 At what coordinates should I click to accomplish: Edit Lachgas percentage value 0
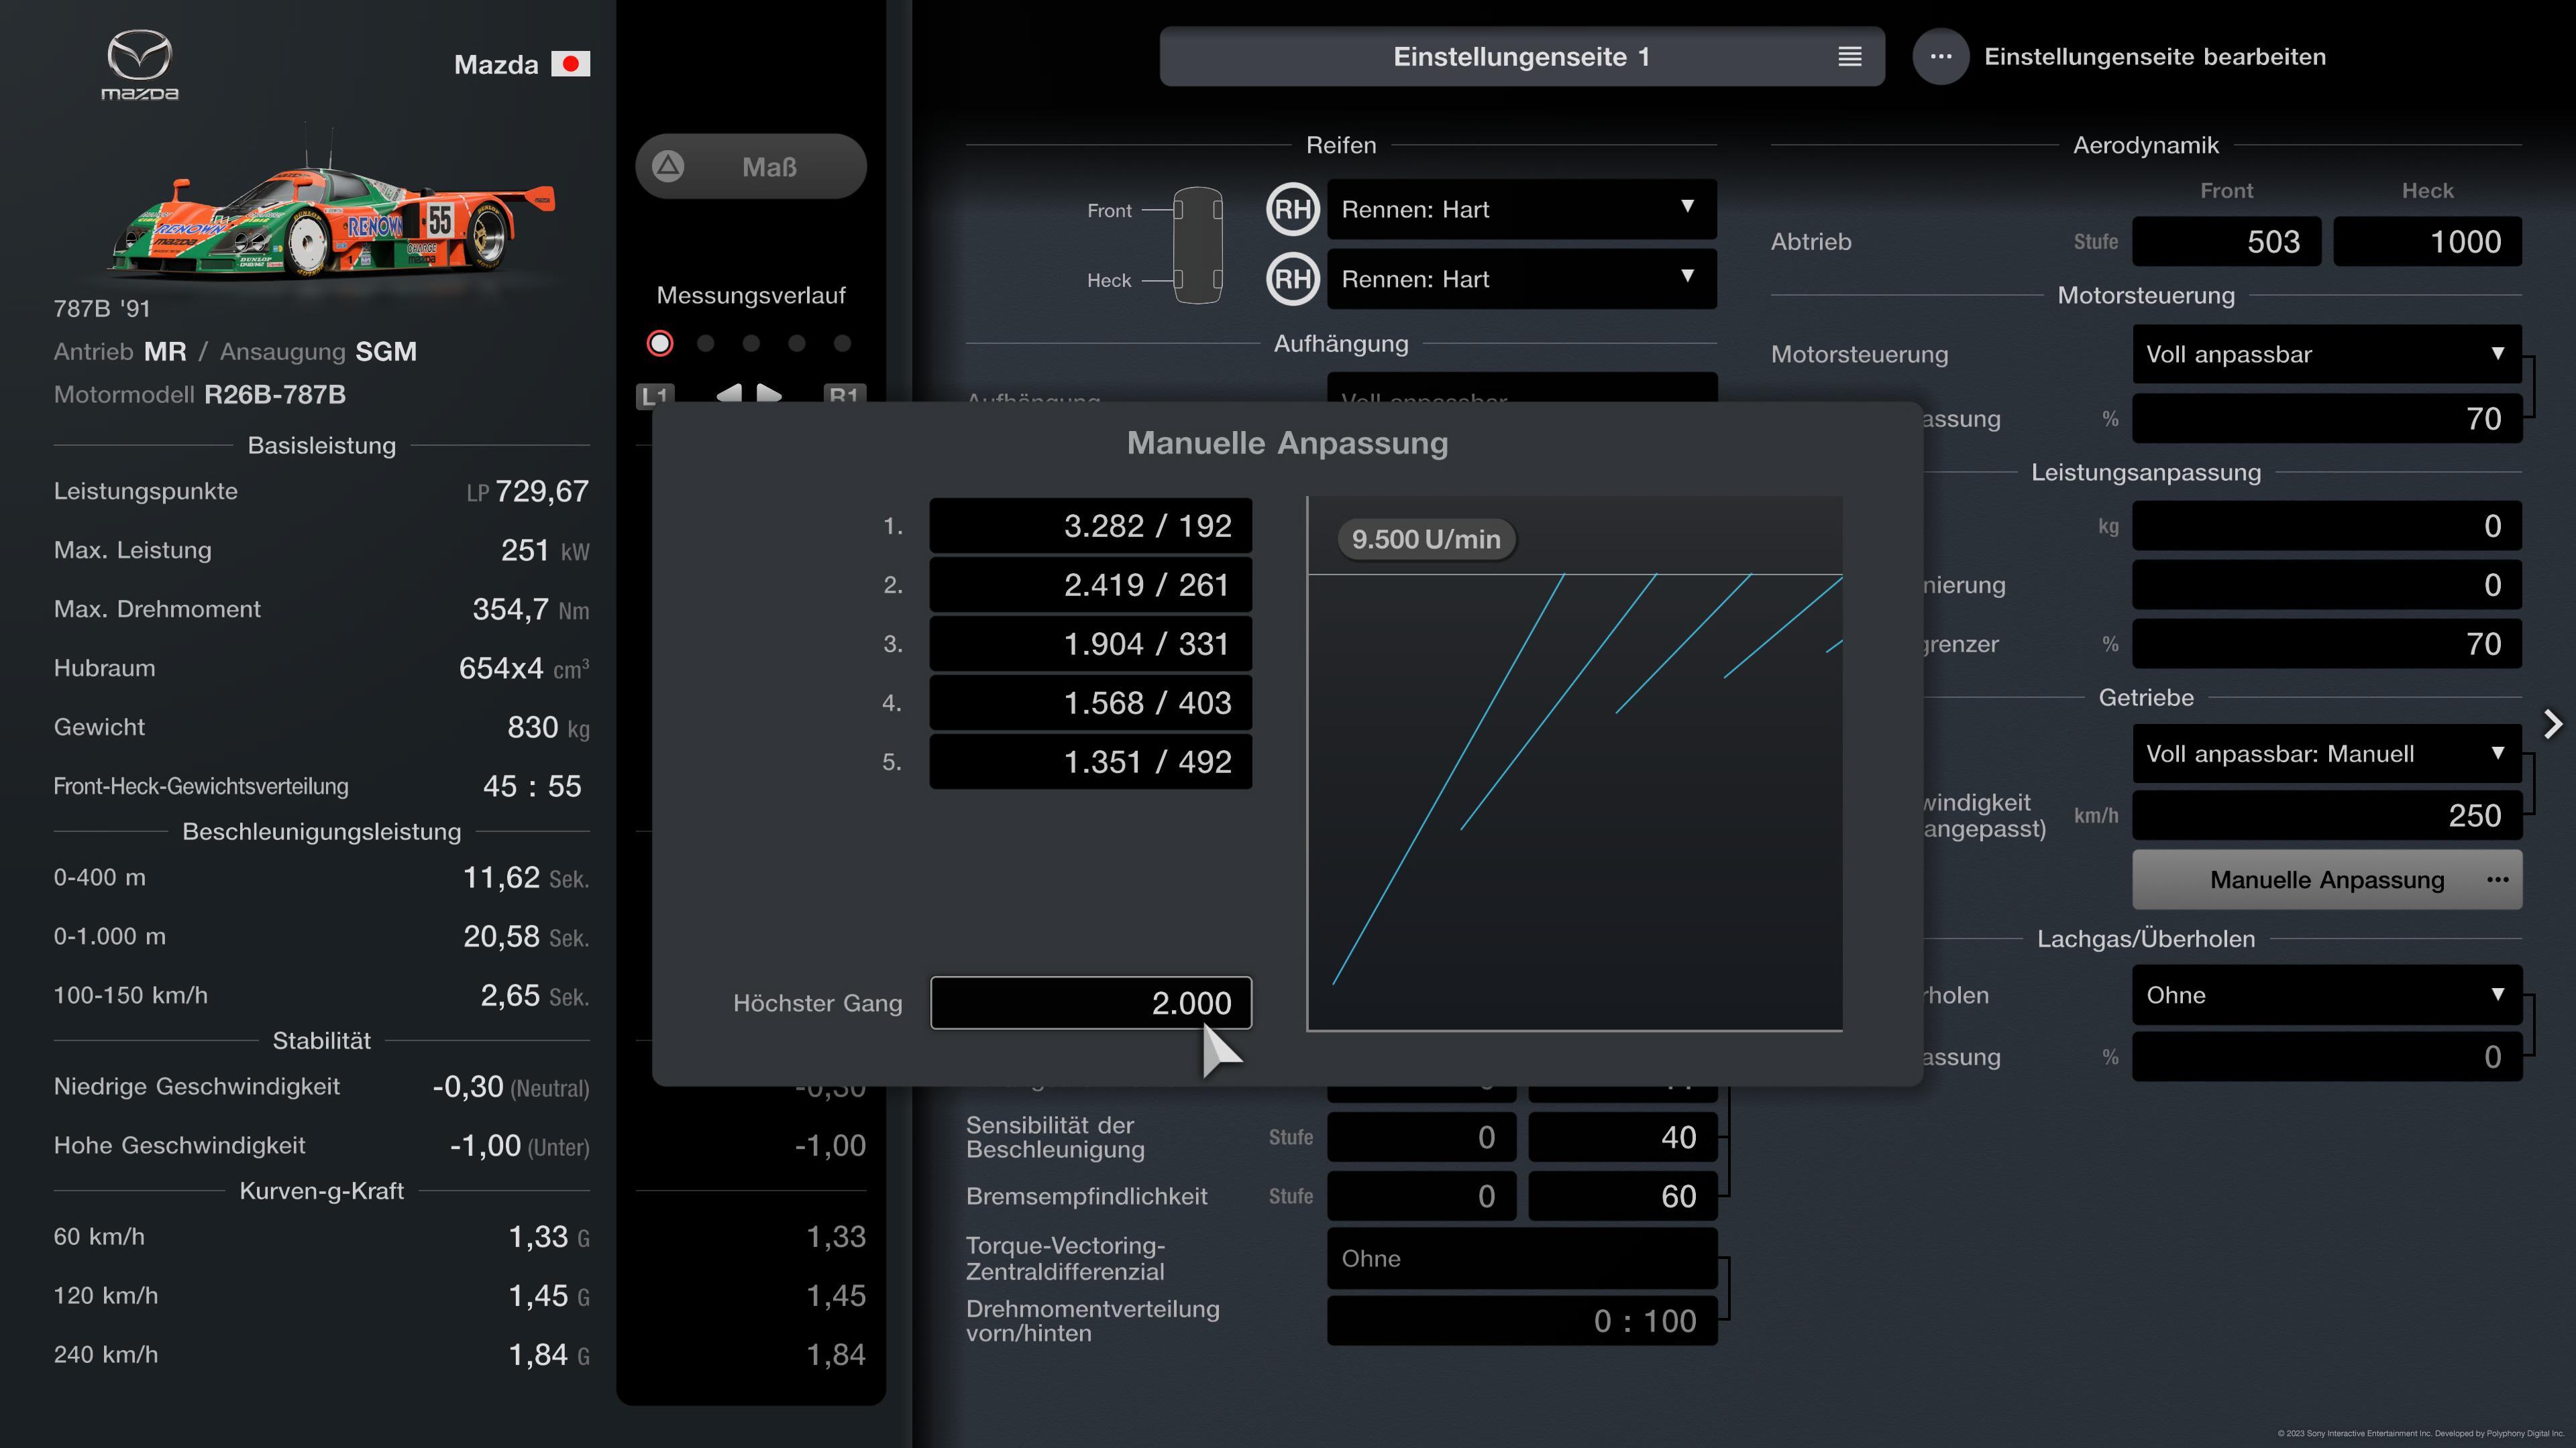(2326, 1057)
